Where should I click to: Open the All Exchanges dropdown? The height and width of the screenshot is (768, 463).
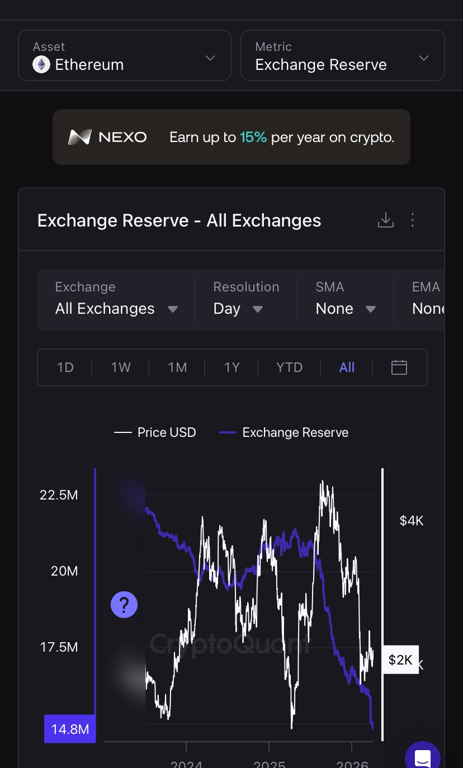pos(116,309)
